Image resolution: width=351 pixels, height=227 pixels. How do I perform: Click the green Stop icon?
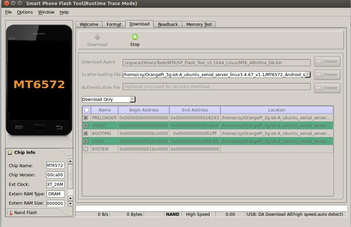(x=135, y=37)
